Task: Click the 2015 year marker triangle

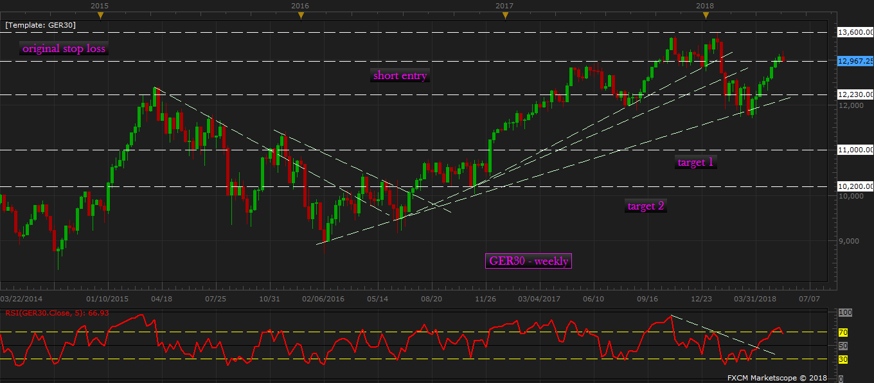Action: [x=99, y=15]
